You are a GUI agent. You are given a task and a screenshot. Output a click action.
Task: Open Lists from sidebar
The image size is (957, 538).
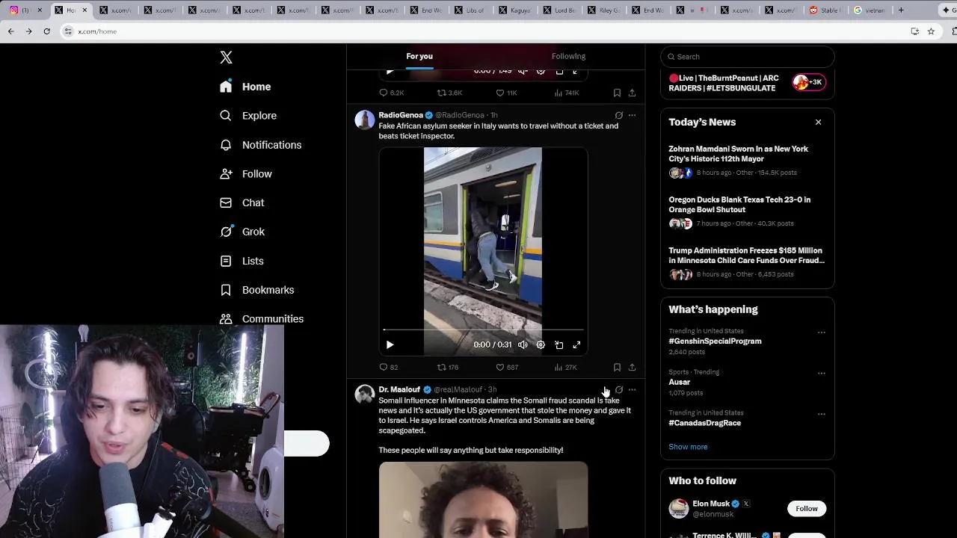[x=241, y=261]
